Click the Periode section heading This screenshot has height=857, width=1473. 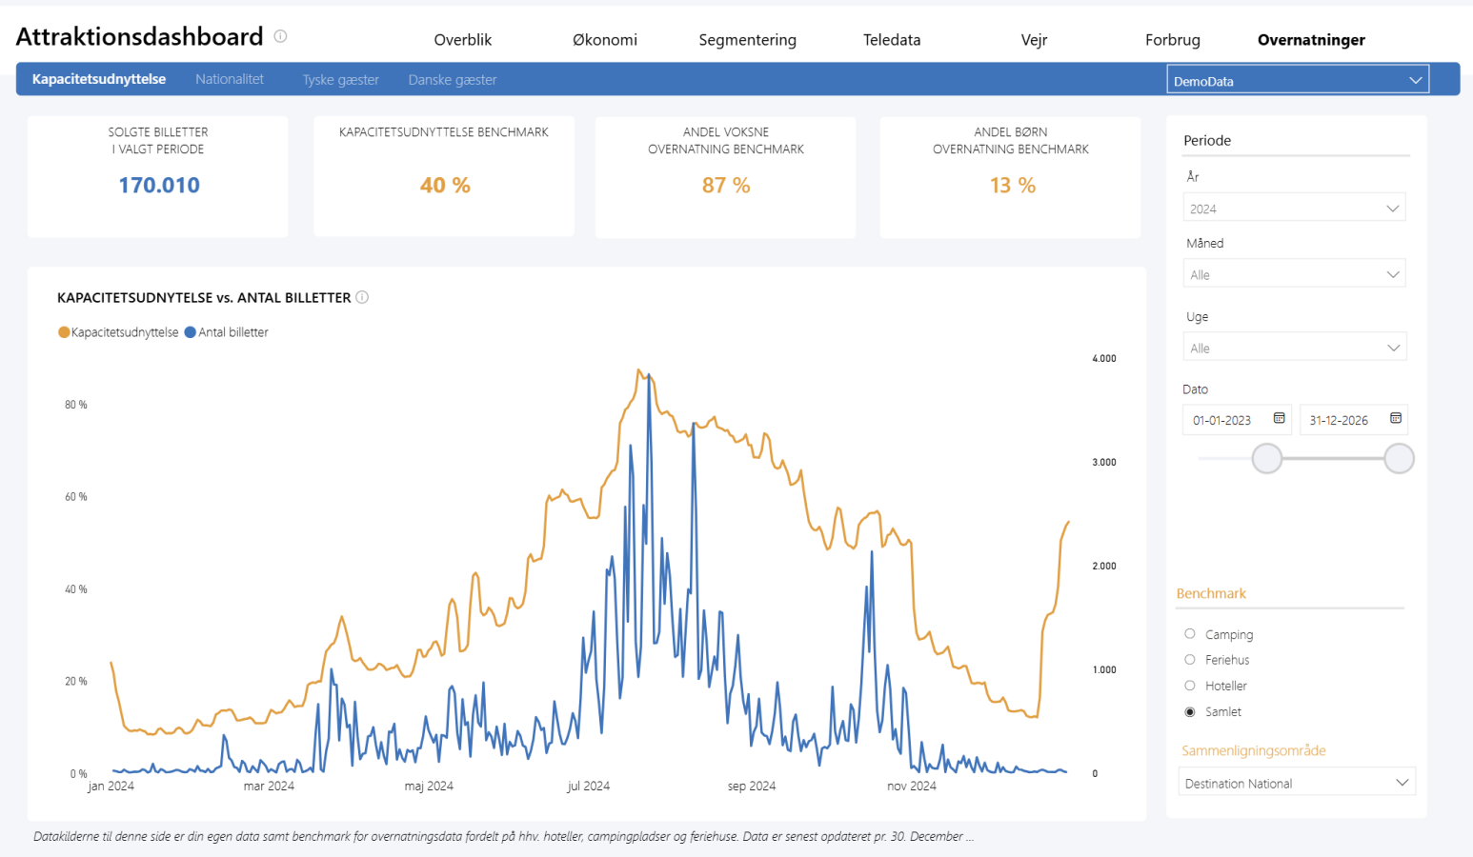1207,140
